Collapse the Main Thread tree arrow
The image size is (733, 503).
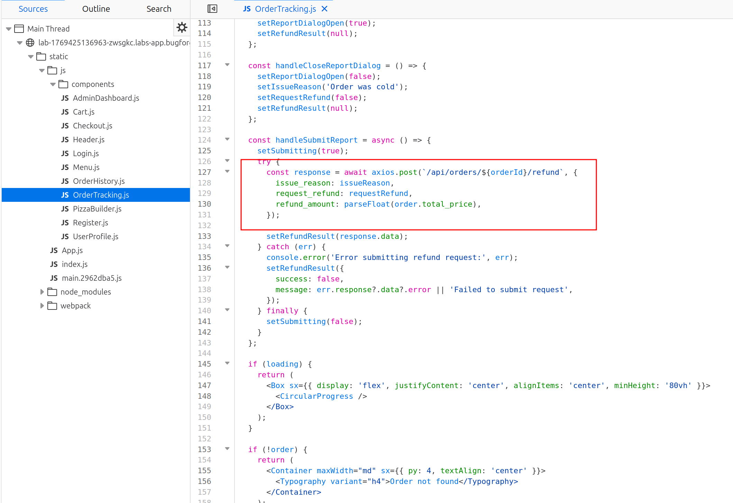(9, 29)
